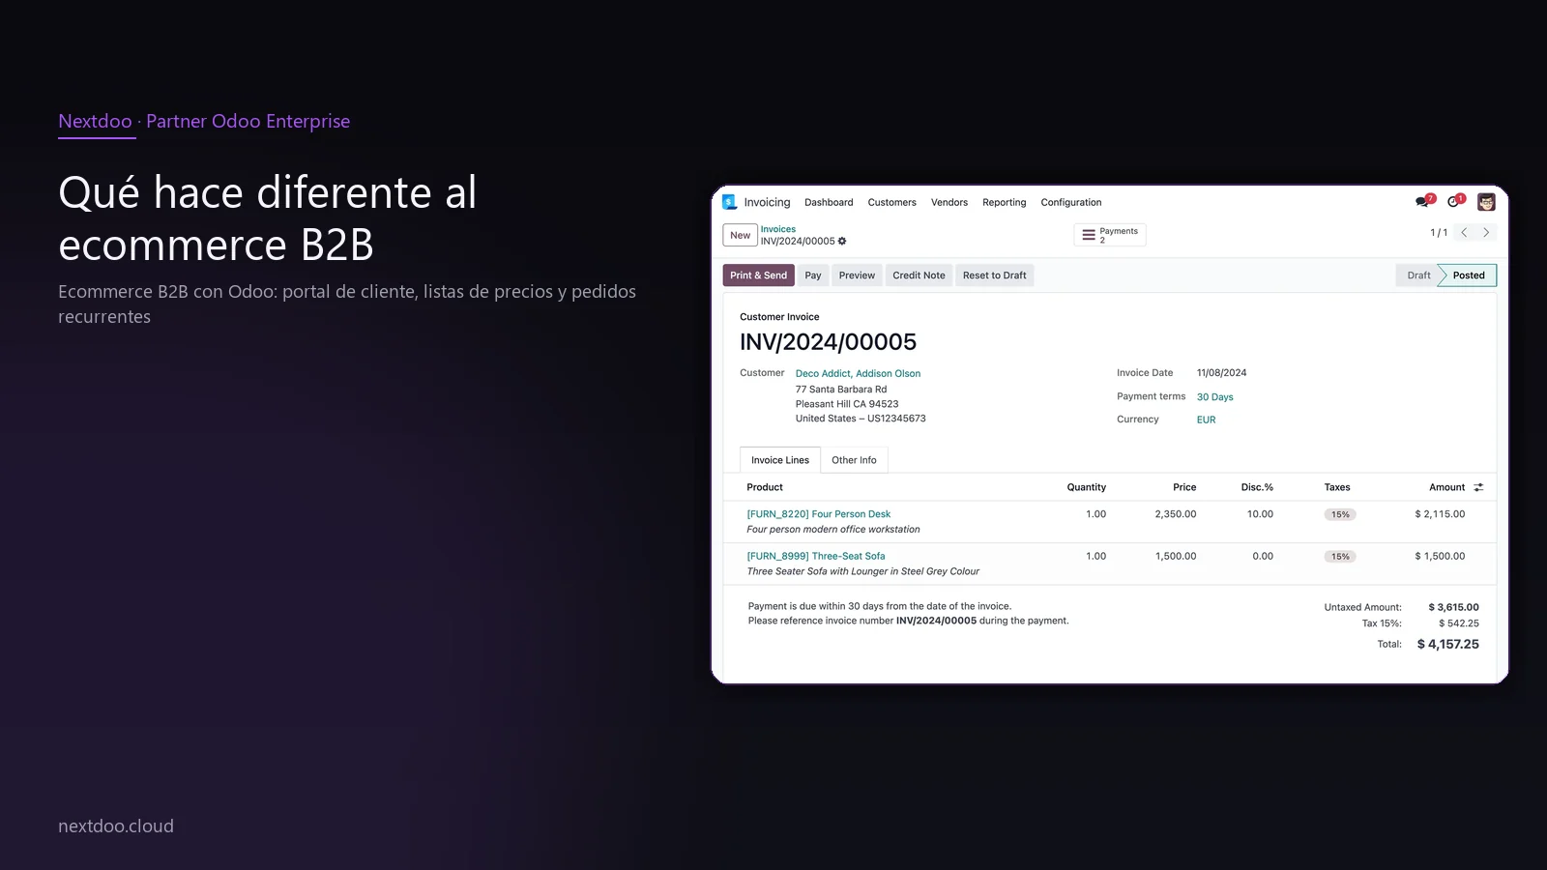
Task: Open Payments smart button
Action: [x=1110, y=235]
